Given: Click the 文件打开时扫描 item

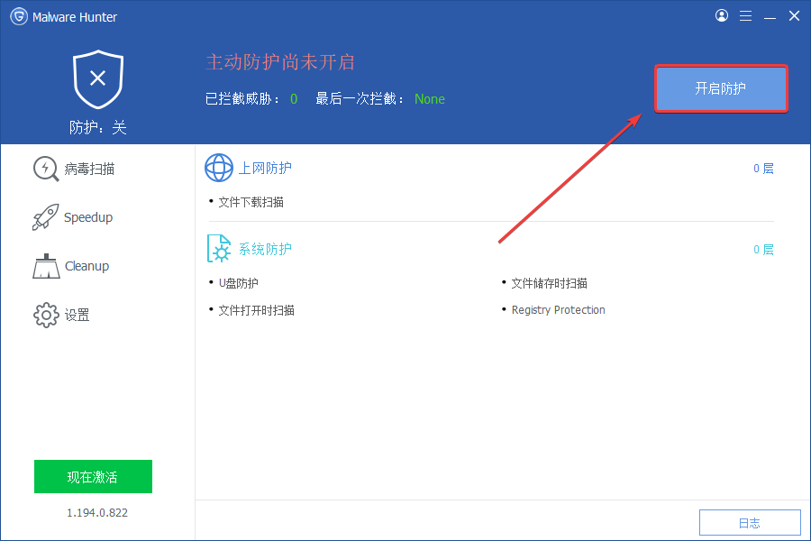Looking at the screenshot, I should (256, 310).
